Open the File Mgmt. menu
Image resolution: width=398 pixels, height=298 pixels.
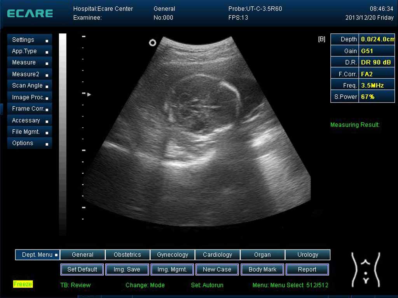30,132
